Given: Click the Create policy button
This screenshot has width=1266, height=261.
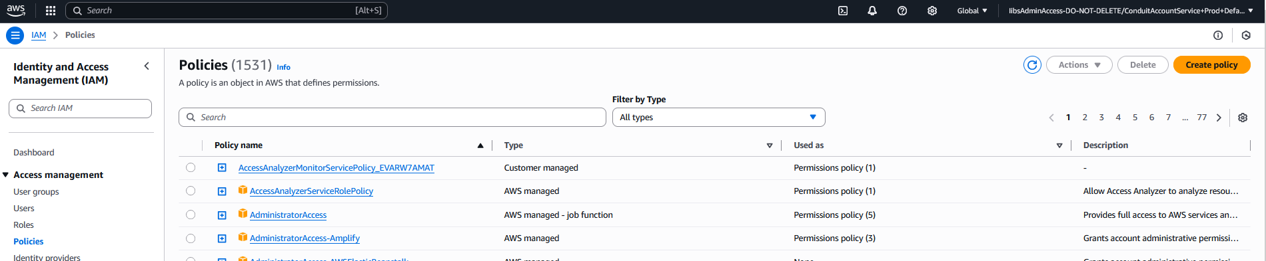Looking at the screenshot, I should [x=1211, y=65].
